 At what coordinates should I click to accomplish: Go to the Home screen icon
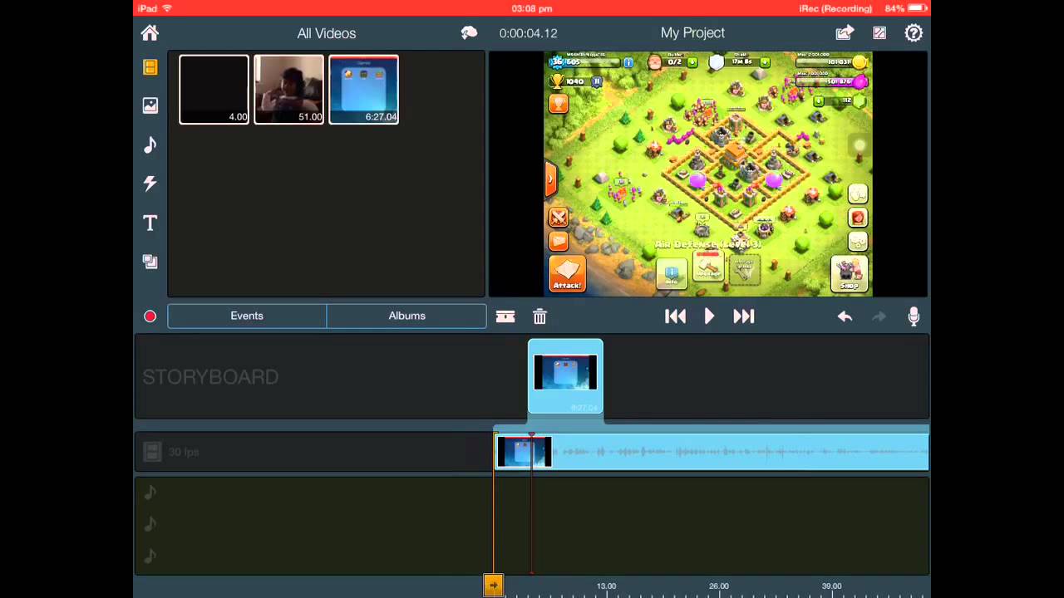150,33
